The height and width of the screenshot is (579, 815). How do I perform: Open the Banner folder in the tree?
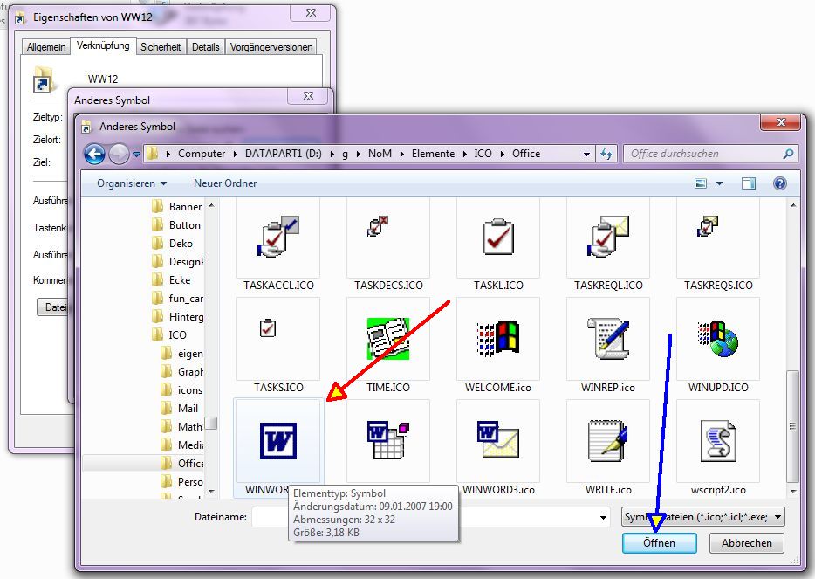[x=178, y=207]
